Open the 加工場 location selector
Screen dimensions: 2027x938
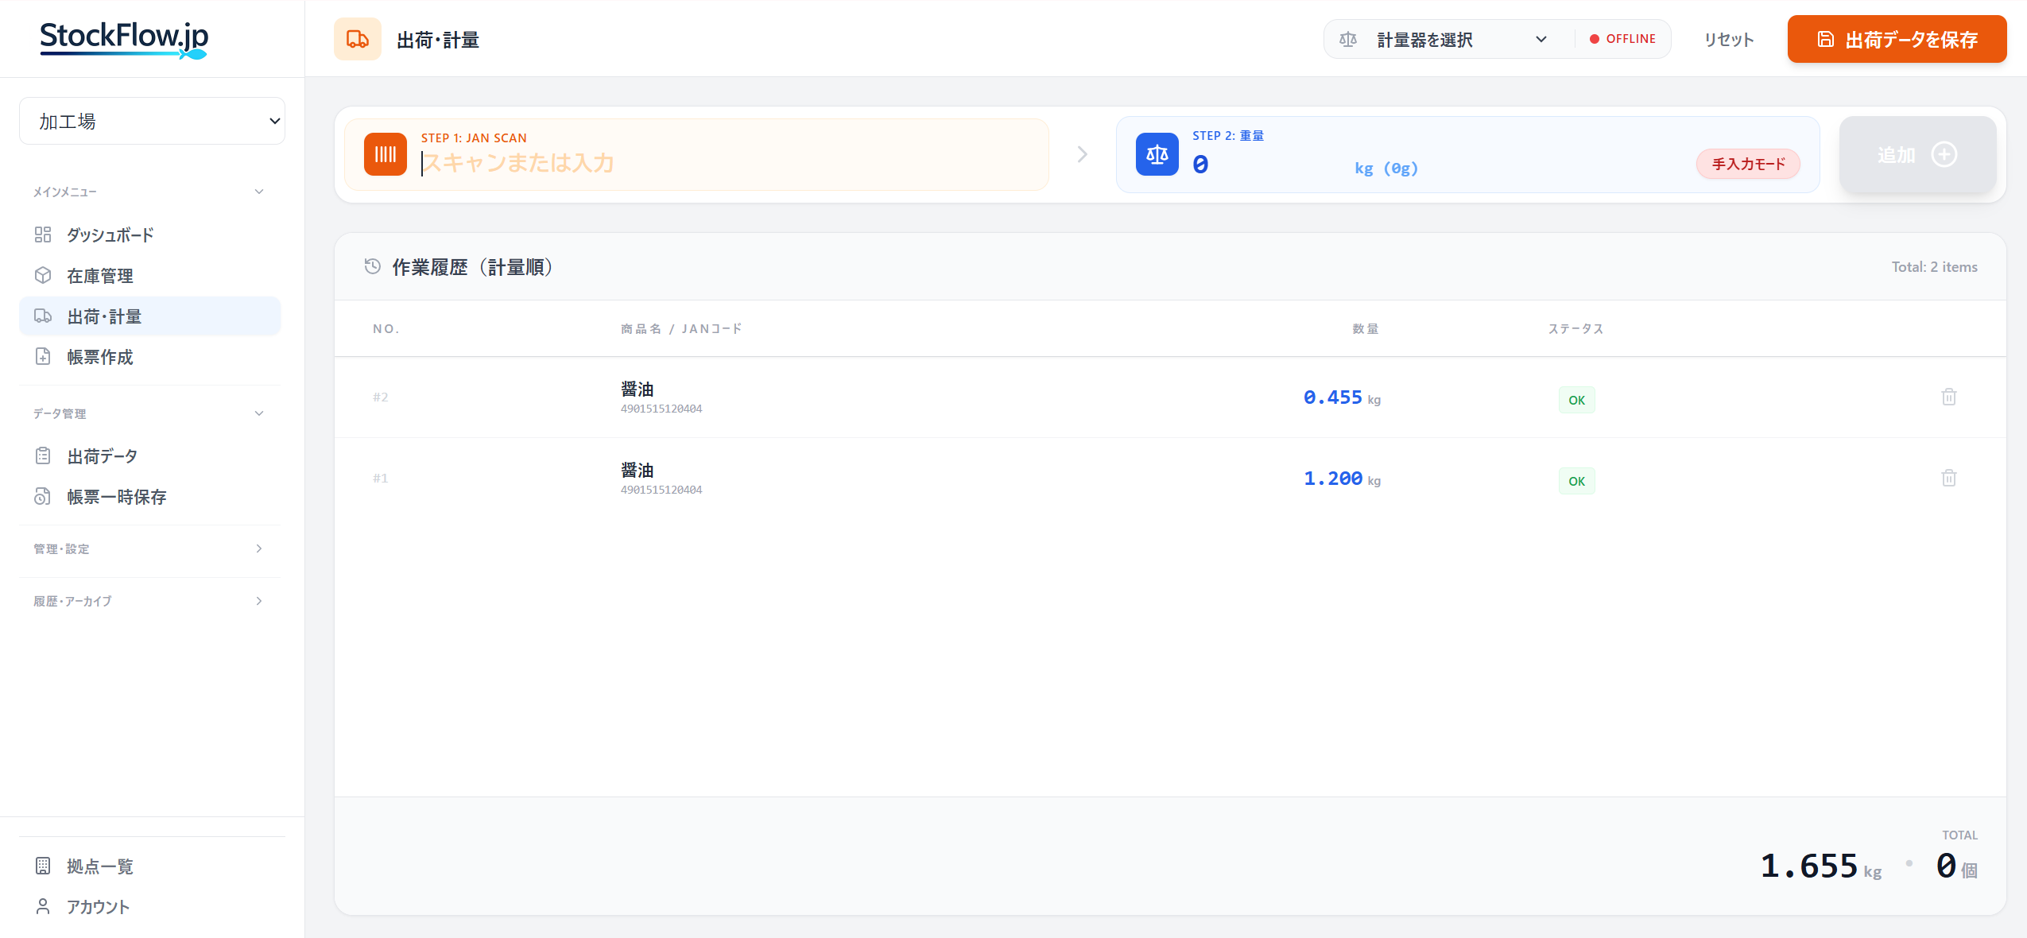152,120
